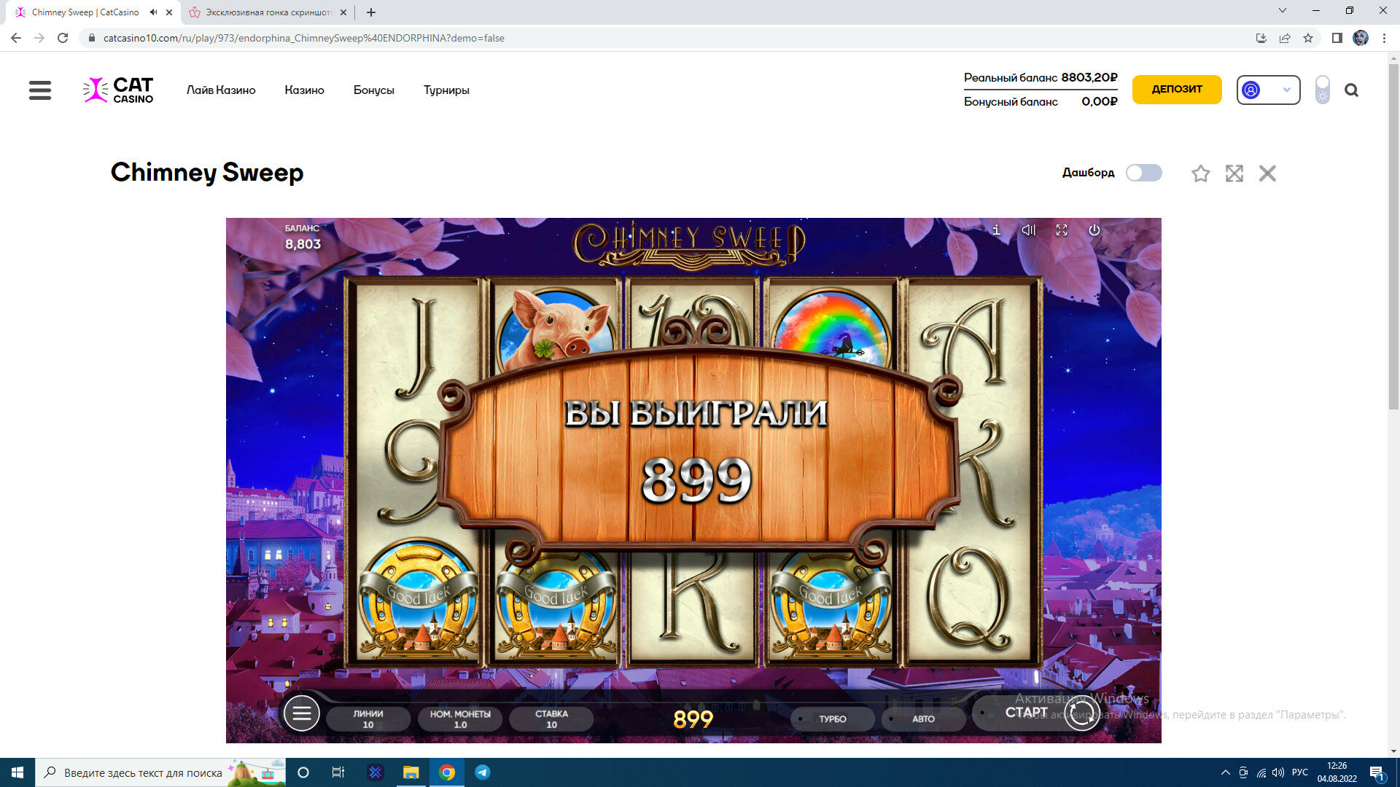
Task: Open the hamburger site menu
Action: 40,90
